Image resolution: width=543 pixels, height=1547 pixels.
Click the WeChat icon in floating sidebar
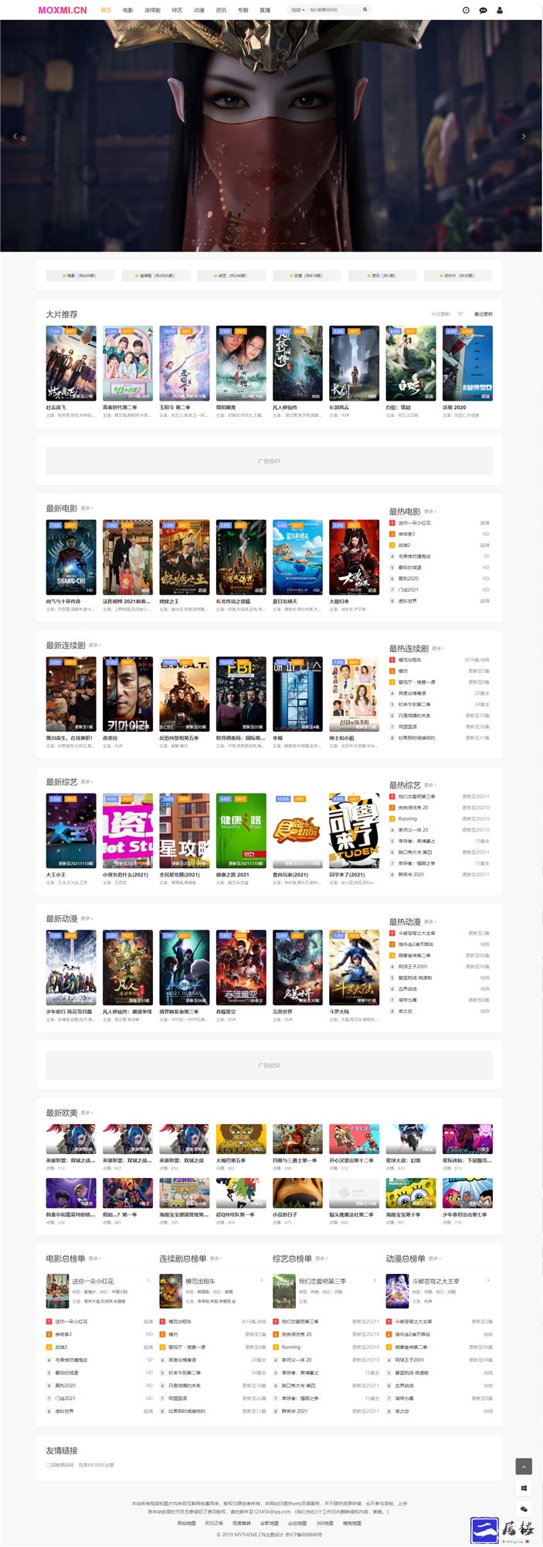[524, 1508]
